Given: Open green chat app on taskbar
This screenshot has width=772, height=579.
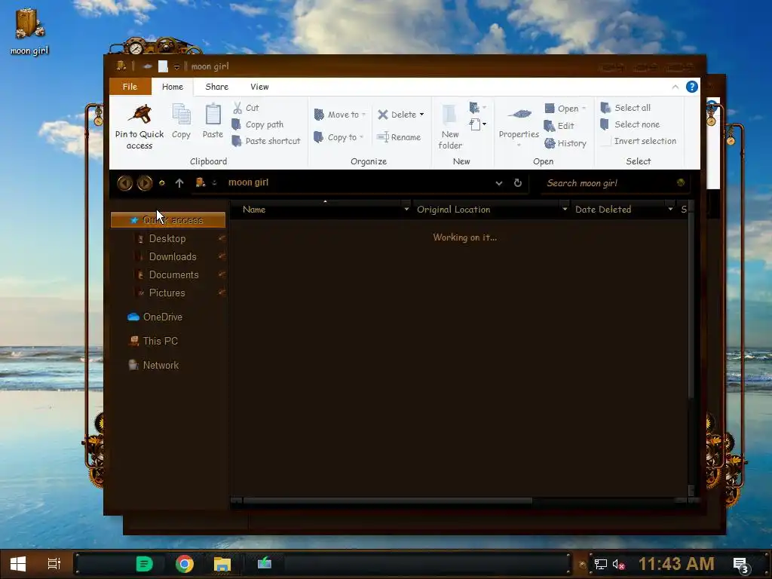Looking at the screenshot, I should tap(144, 564).
